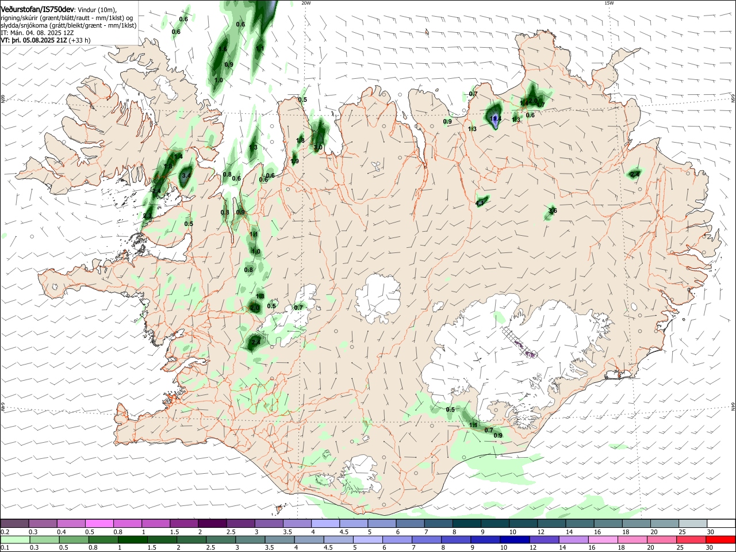Click the dark teal 9–10 snow legend swatch
The image size is (736, 552).
click(495, 523)
